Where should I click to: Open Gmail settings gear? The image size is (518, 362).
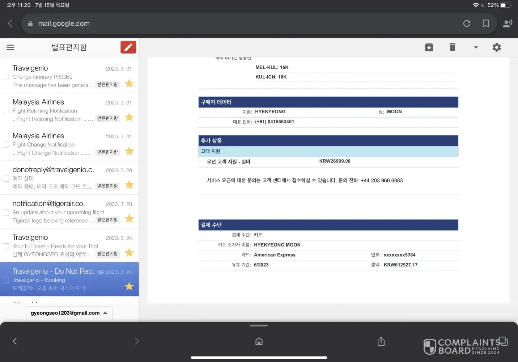point(497,47)
